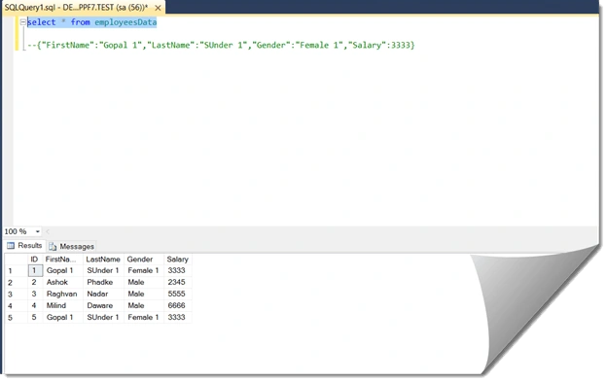The image size is (607, 382).
Task: Click the Results grid icon
Action: [11, 246]
